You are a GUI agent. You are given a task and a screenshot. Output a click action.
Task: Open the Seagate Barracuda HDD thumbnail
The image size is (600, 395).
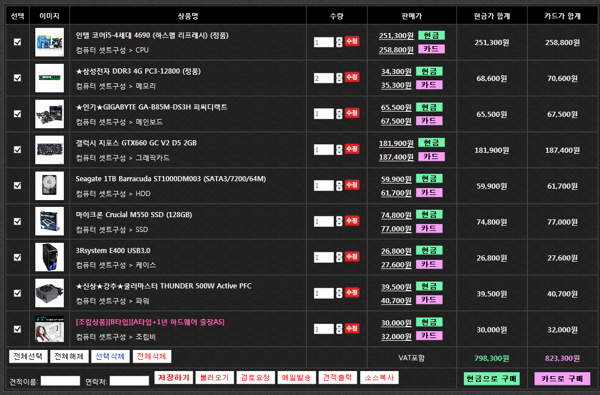coord(50,186)
